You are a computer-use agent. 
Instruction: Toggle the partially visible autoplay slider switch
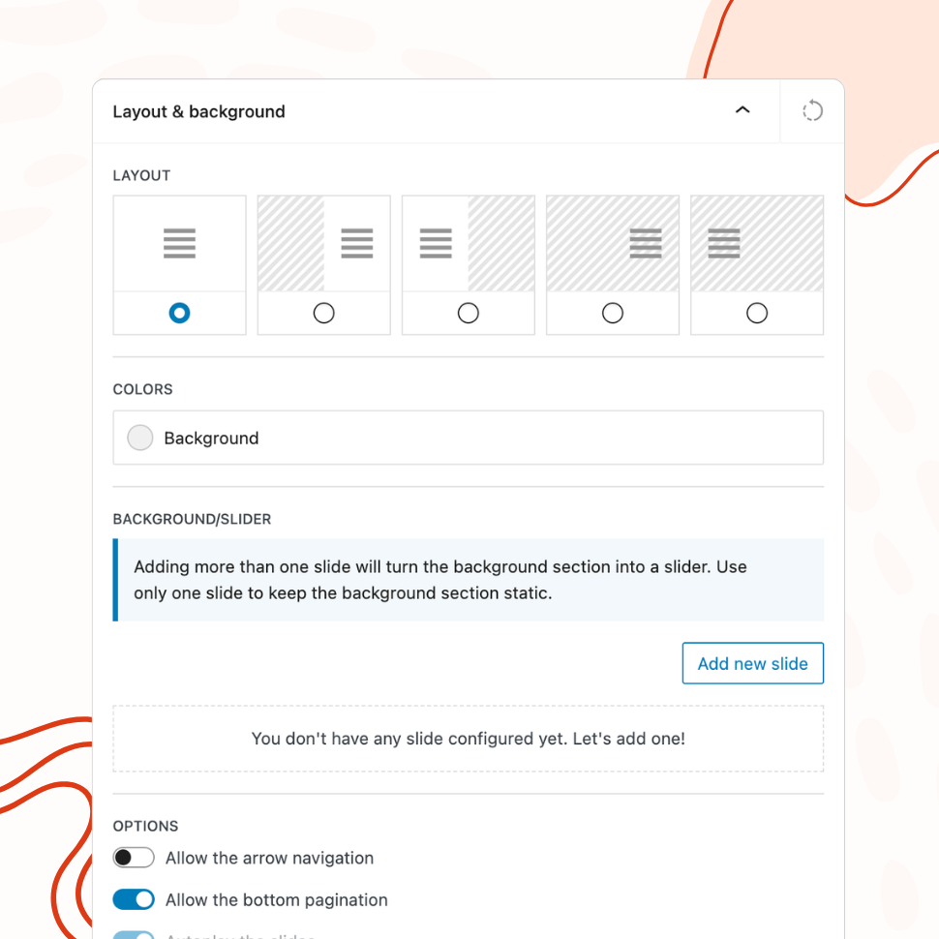(134, 935)
